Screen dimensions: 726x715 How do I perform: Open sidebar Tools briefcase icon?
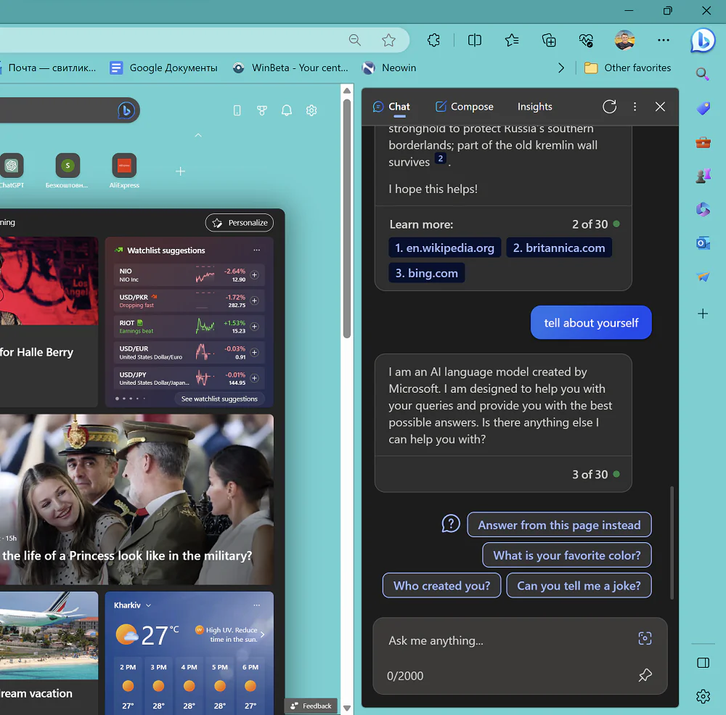tap(703, 142)
